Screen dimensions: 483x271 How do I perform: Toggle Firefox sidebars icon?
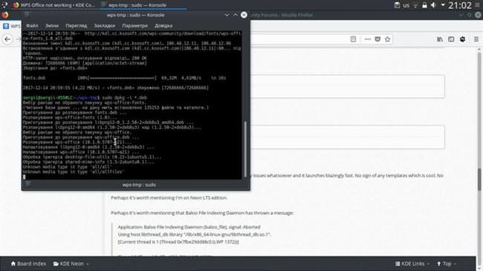click(x=451, y=39)
